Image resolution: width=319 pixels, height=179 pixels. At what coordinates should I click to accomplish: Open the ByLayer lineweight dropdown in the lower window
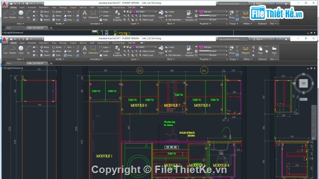(x=226, y=51)
